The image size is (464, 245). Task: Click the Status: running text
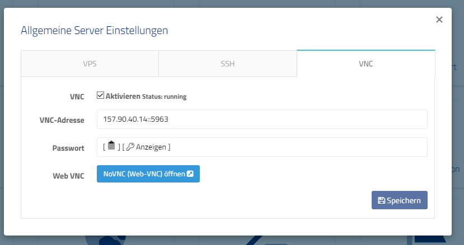click(x=164, y=97)
